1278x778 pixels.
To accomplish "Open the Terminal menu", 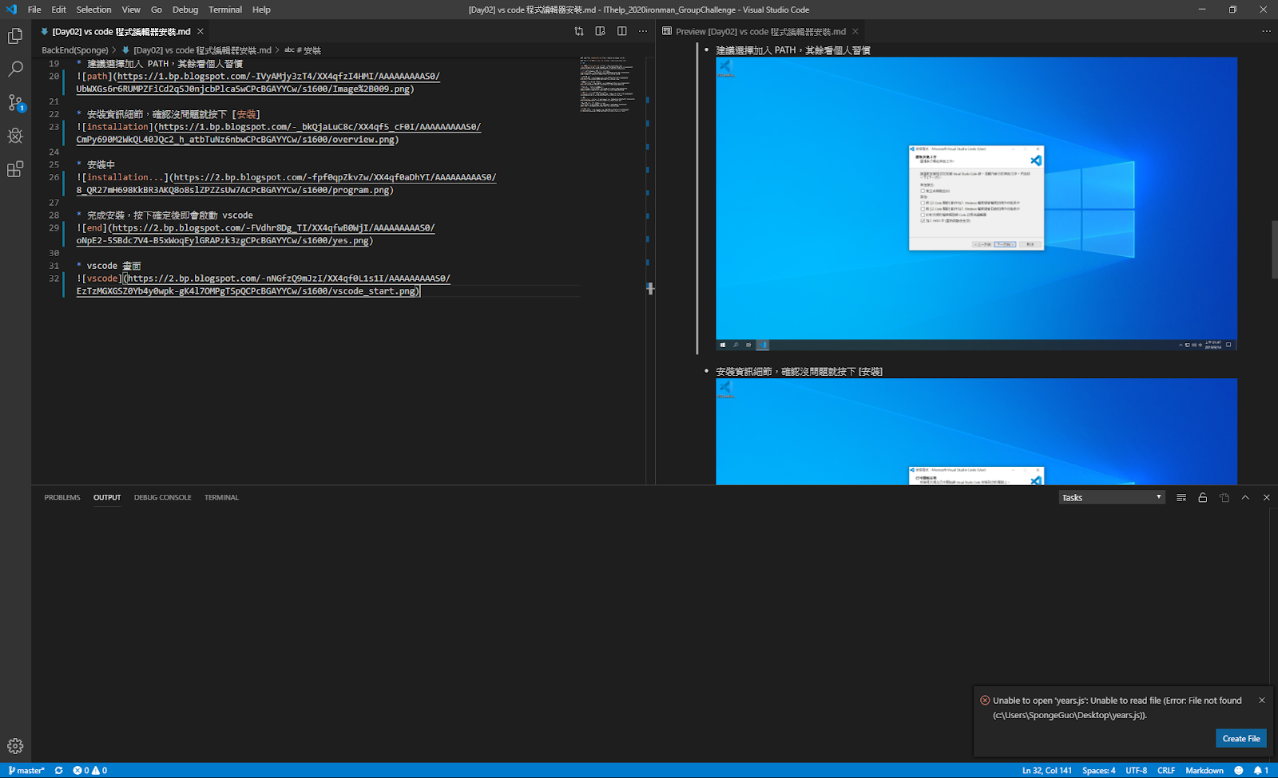I will [225, 10].
